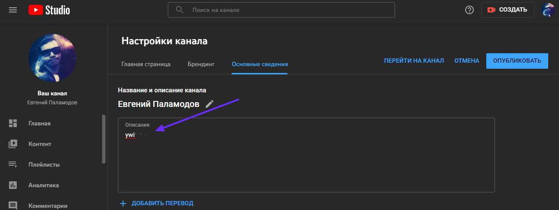Click ПЕРЕЙТИ НА КАНАЛ link
This screenshot has width=559, height=210.
414,61
